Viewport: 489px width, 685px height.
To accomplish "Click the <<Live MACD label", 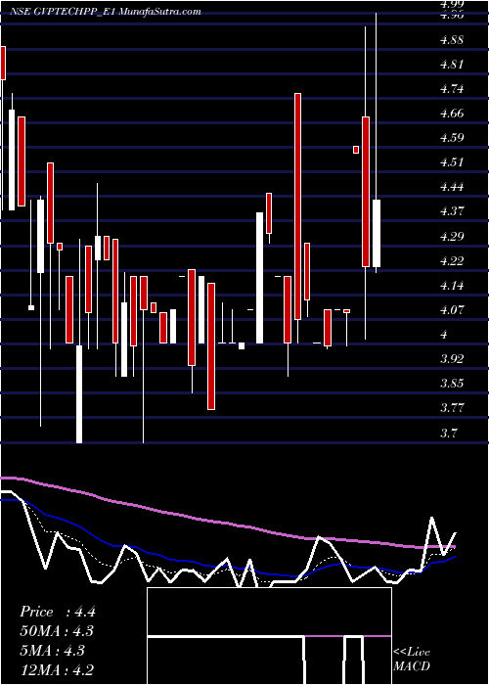I will point(412,660).
